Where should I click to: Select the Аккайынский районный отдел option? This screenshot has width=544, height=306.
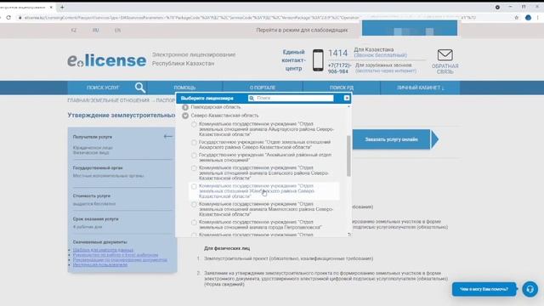(194, 156)
